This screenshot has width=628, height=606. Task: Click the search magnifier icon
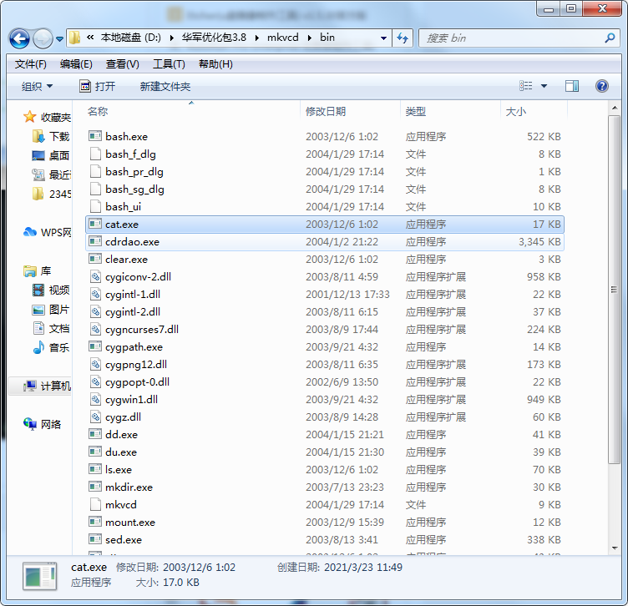[610, 38]
